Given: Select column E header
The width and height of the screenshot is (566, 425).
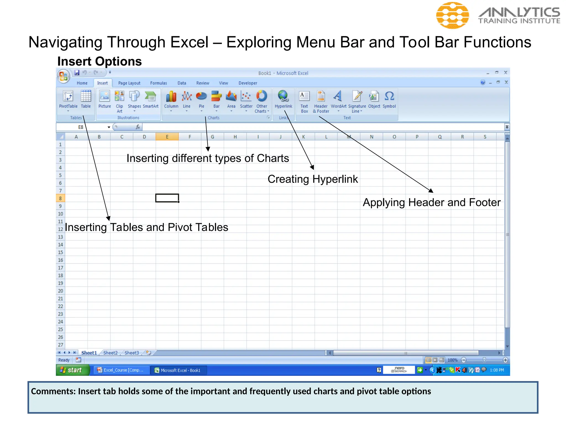Looking at the screenshot, I should pos(167,137).
